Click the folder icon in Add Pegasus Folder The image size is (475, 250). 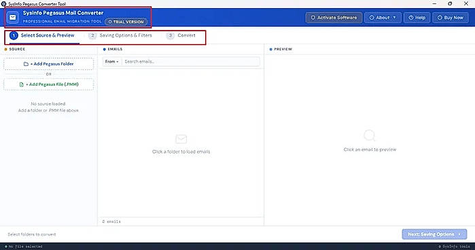pos(26,64)
